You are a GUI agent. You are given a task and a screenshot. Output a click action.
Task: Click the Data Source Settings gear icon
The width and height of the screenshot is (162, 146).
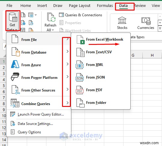(x=13, y=123)
